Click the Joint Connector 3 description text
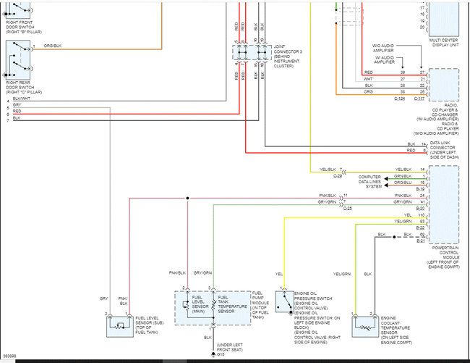This screenshot has height=363, width=470. point(288,56)
